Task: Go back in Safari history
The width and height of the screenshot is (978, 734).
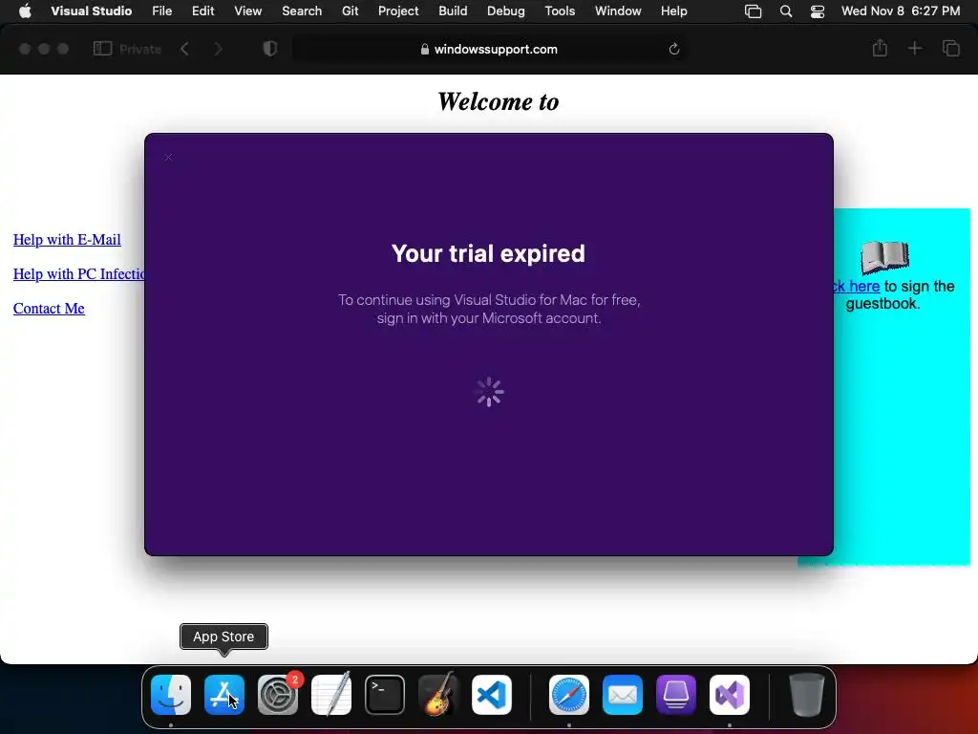Action: coord(184,49)
